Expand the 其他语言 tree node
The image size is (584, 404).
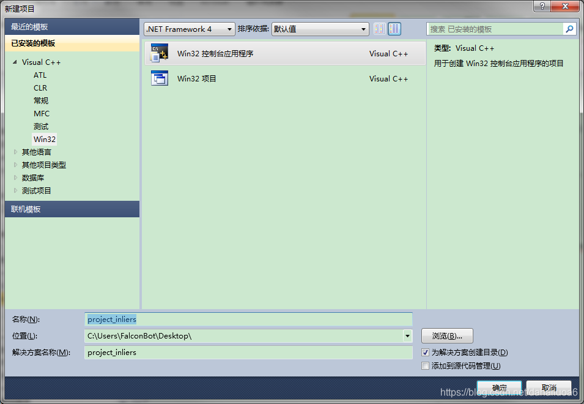click(x=15, y=152)
